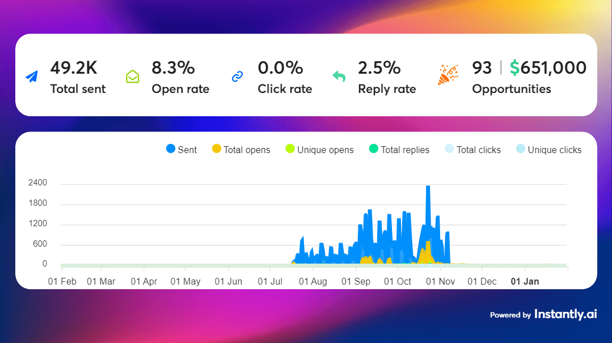Open the Instantly.ai powered-by link

tap(565, 314)
